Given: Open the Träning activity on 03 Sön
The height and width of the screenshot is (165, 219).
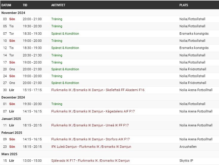Looking at the screenshot, I should (57, 19).
